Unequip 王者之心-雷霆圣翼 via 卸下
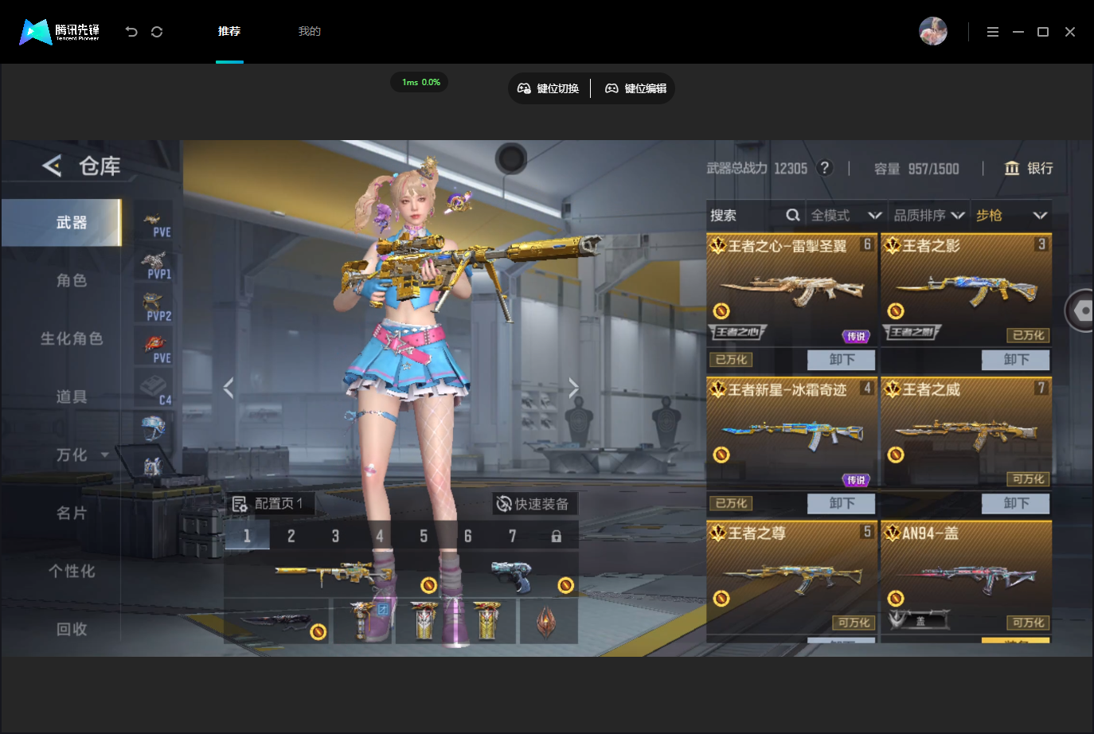 tap(841, 360)
